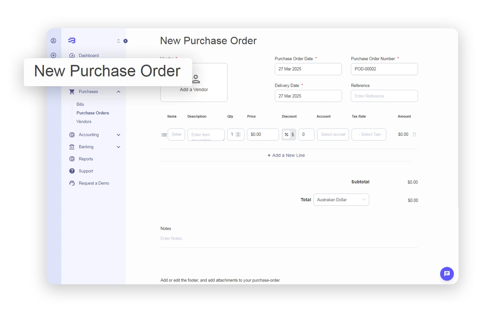Screen dimensions: 500x312
Task: Click Add a New Line
Action: tap(286, 155)
